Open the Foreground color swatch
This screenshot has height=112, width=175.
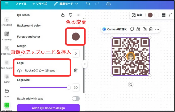[76, 37]
